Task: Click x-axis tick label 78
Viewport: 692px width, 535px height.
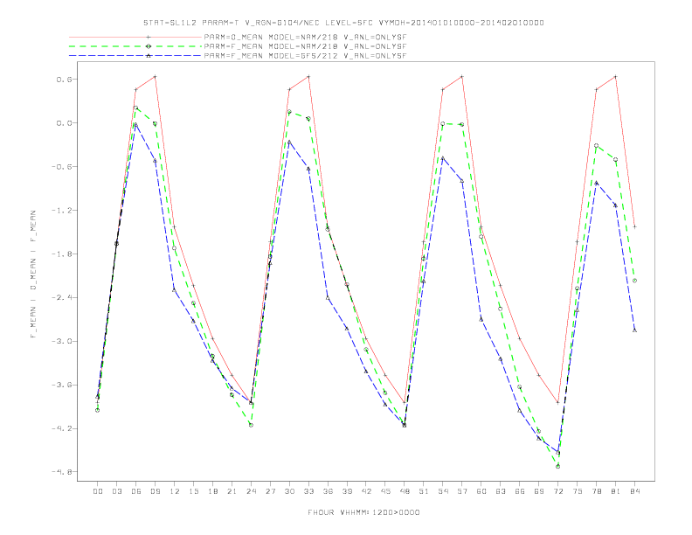Action: click(x=597, y=491)
